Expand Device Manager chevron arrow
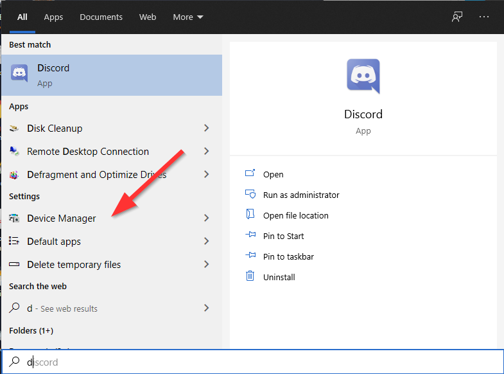504x374 pixels. click(206, 218)
